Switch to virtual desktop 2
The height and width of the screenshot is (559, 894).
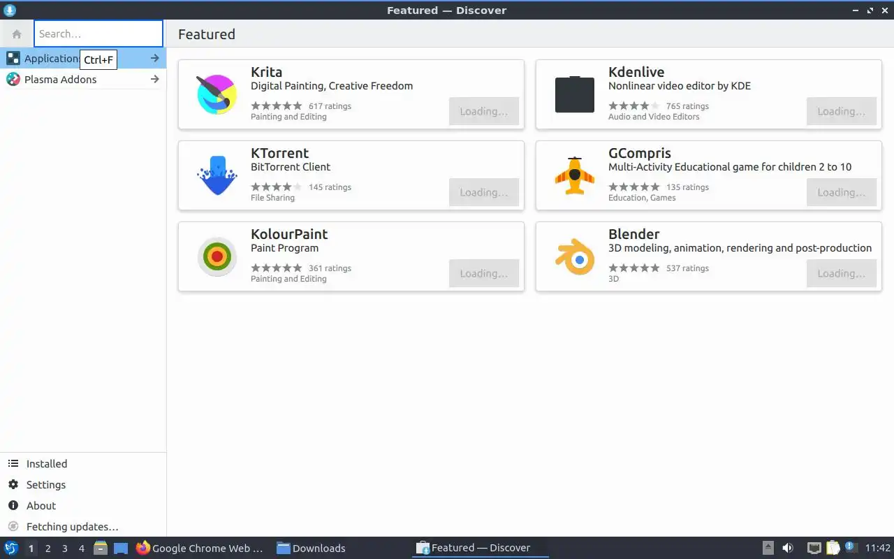coord(47,548)
